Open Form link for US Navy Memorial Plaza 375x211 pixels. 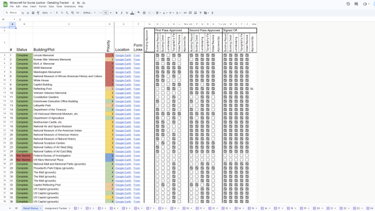click(x=137, y=160)
